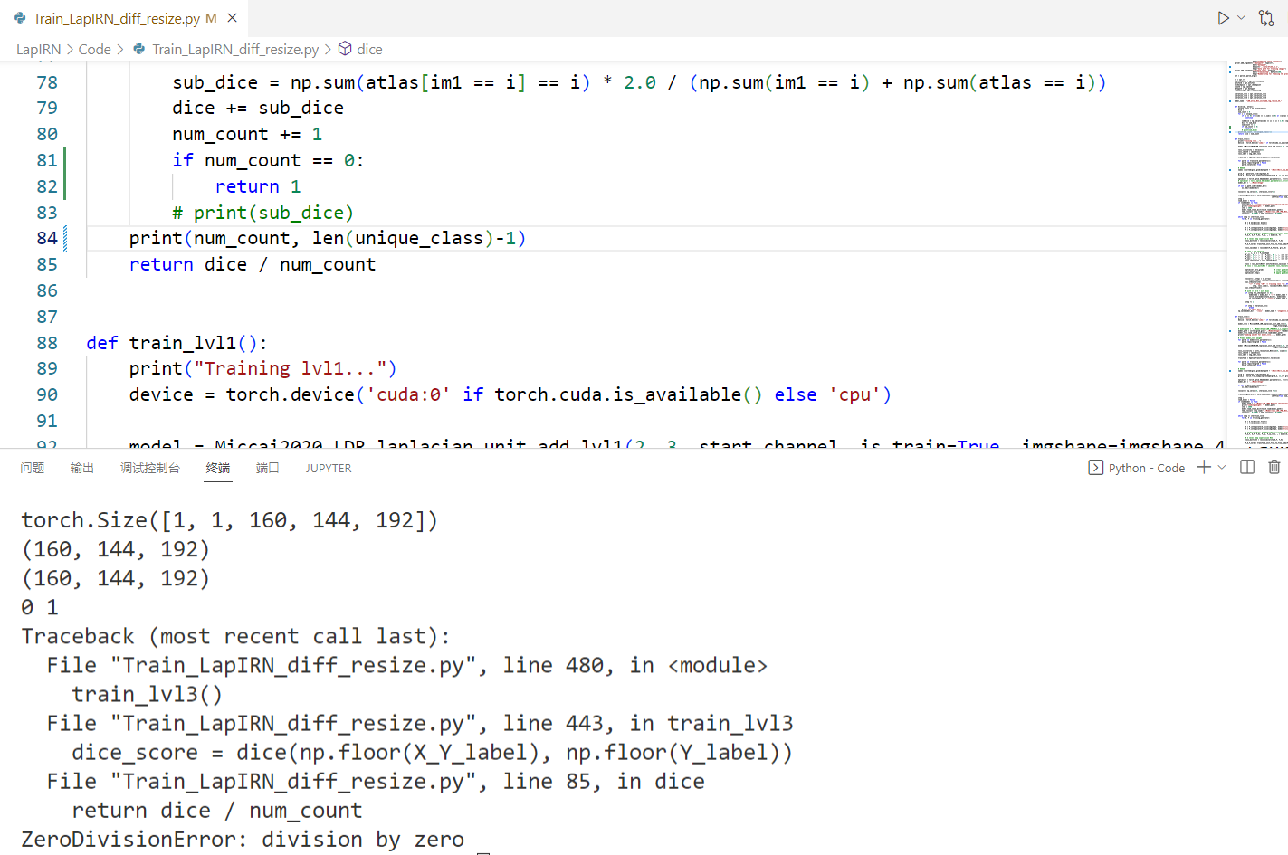Viewport: 1288px width, 855px height.
Task: Open the terminal profile dropdown next to plus
Action: 1221,467
